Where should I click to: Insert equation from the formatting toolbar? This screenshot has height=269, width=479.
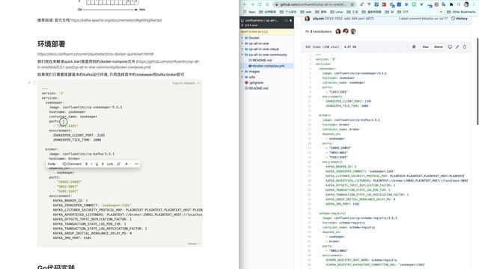(x=118, y=164)
